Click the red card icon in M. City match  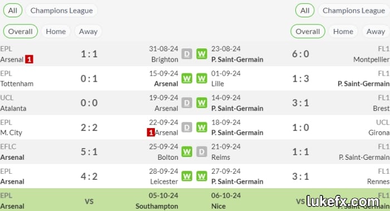click(x=151, y=133)
